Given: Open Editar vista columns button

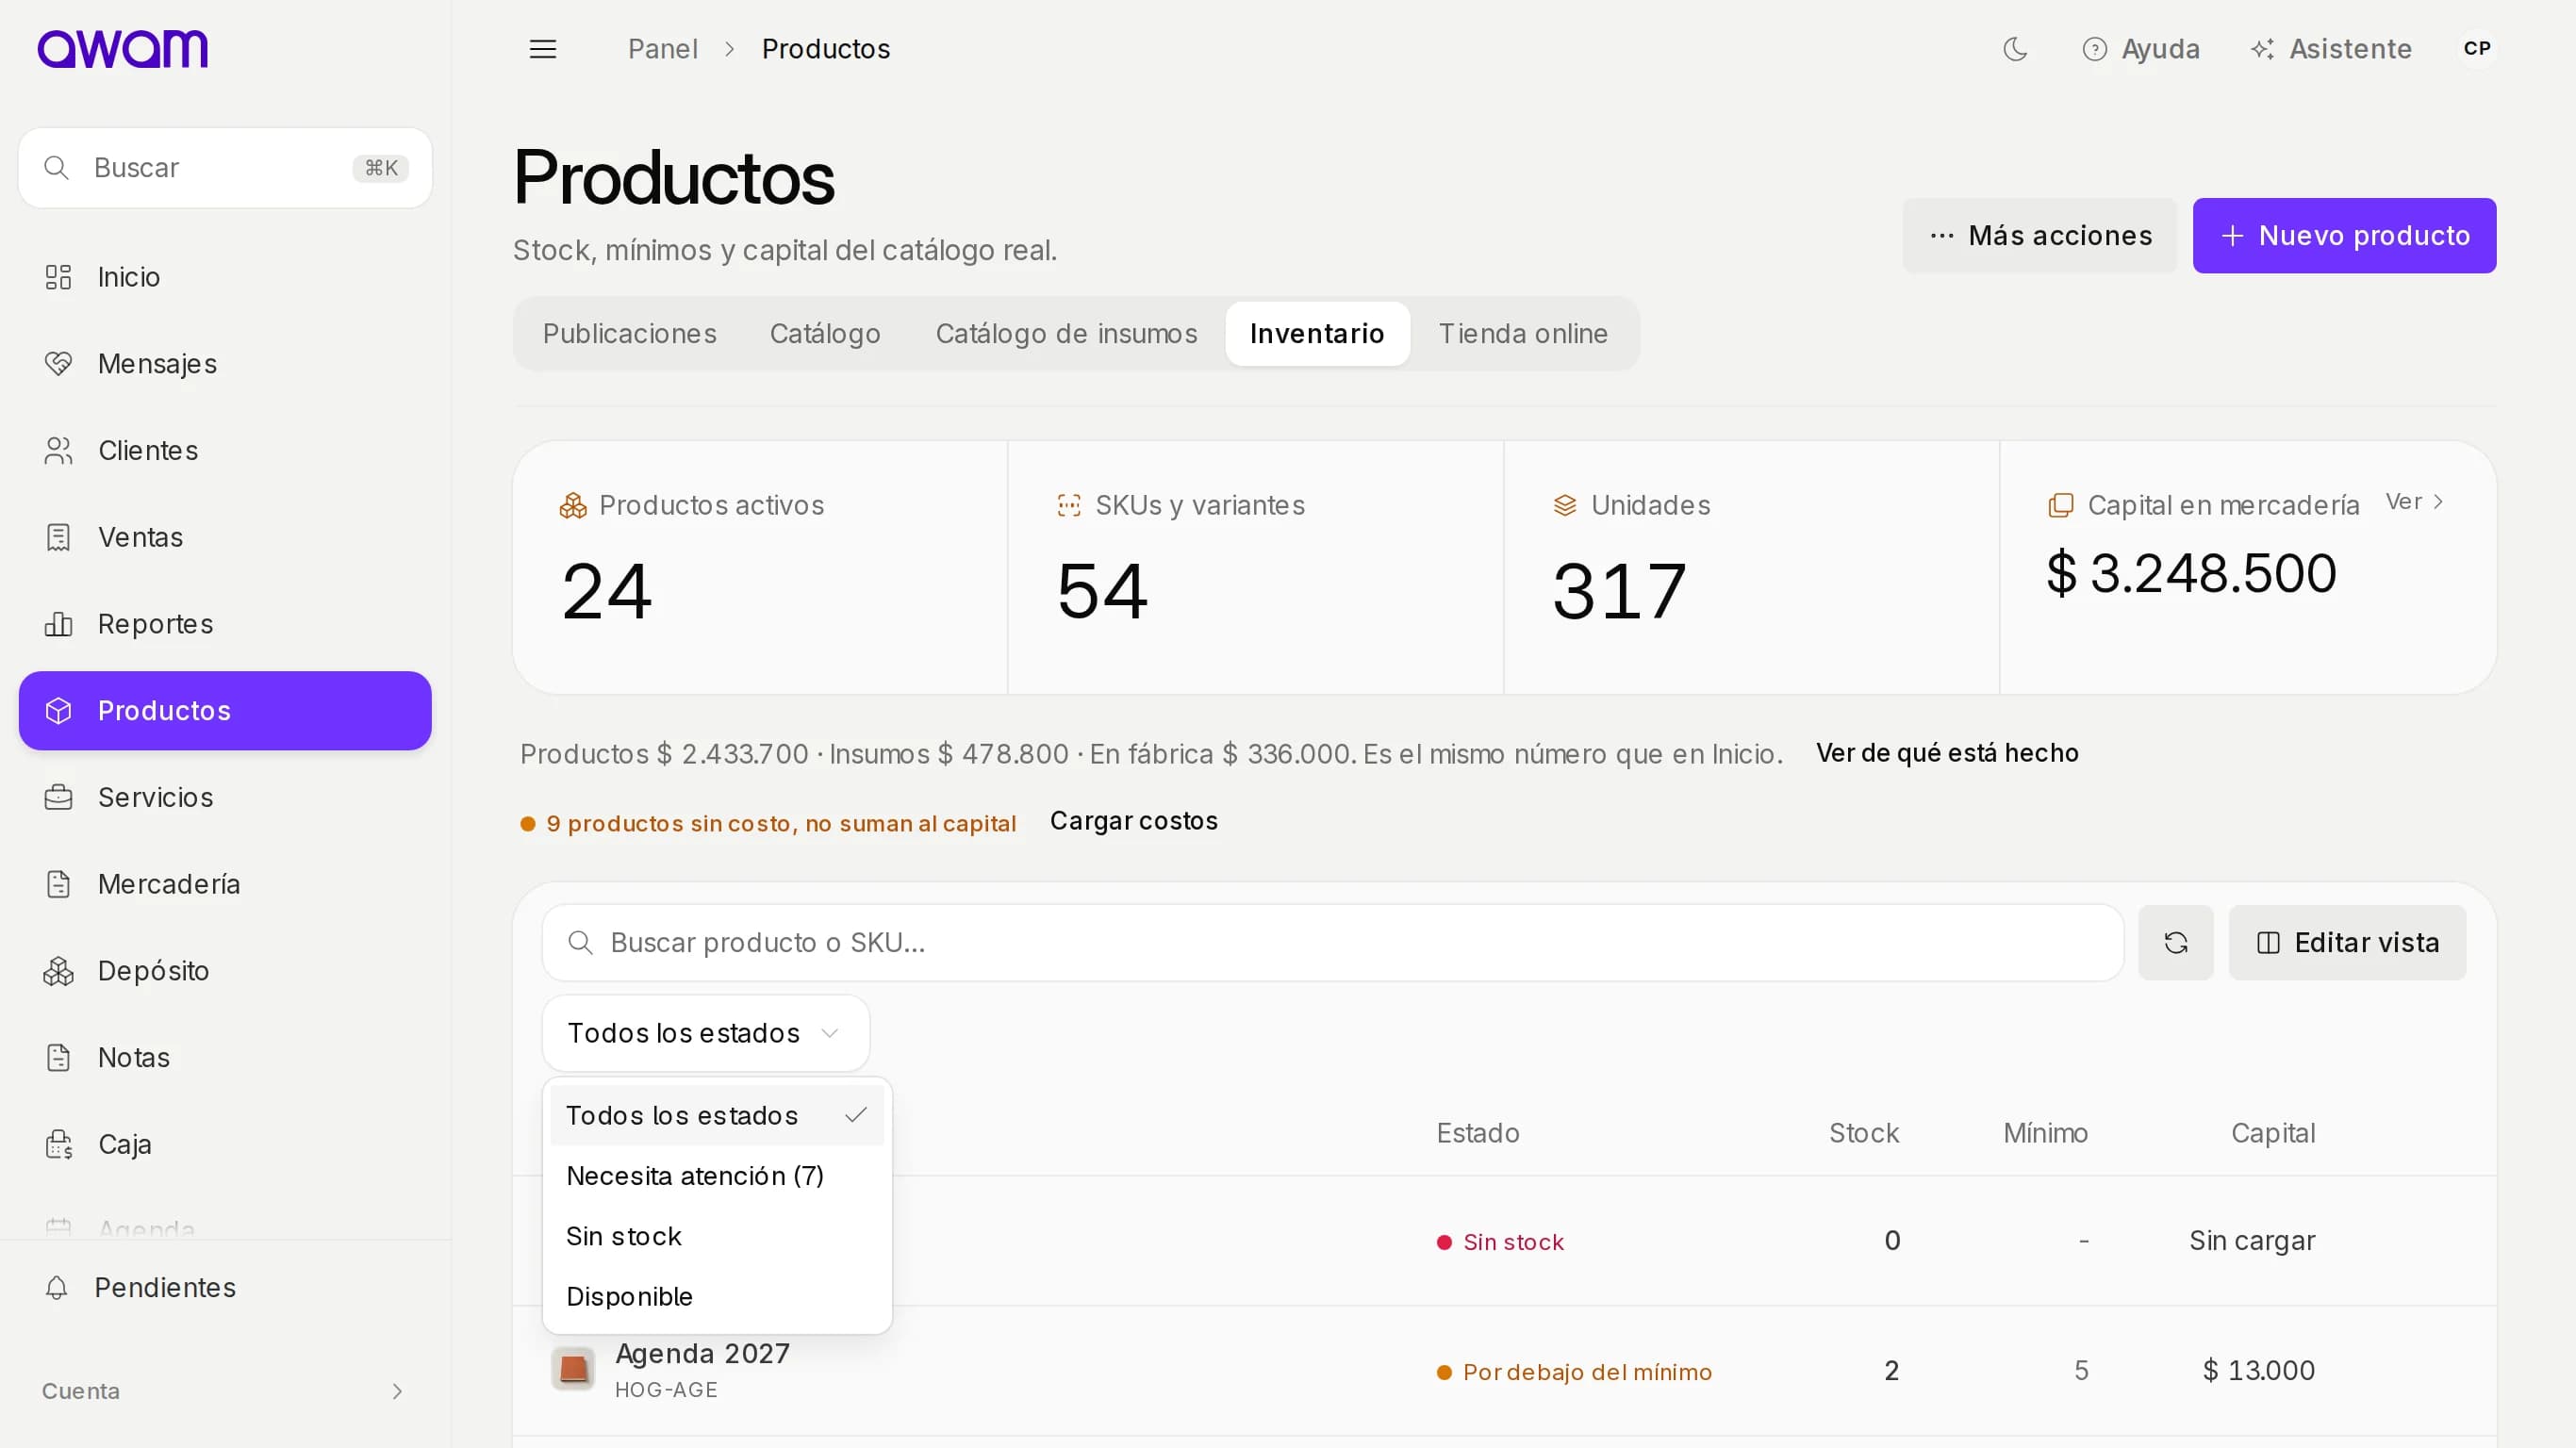Looking at the screenshot, I should pos(2346,943).
